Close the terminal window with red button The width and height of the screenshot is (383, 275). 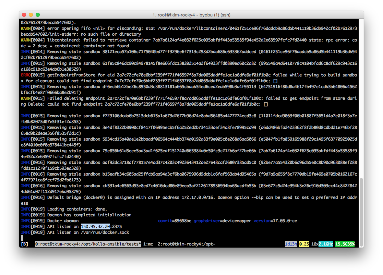(x=24, y=15)
